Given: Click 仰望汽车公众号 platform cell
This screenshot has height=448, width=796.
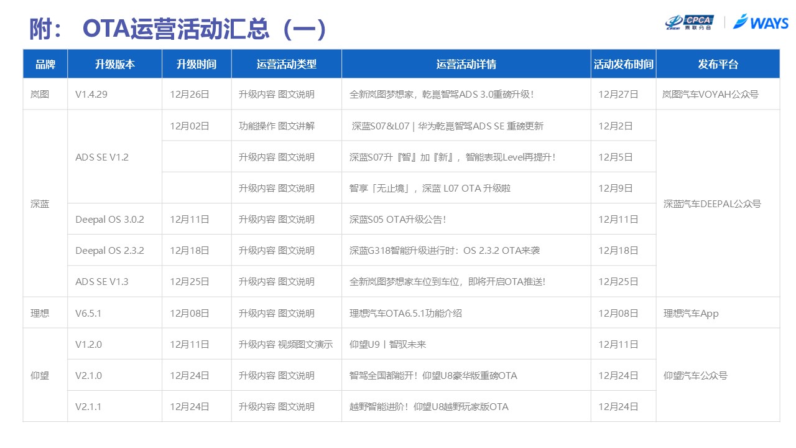Looking at the screenshot, I should coord(718,375).
